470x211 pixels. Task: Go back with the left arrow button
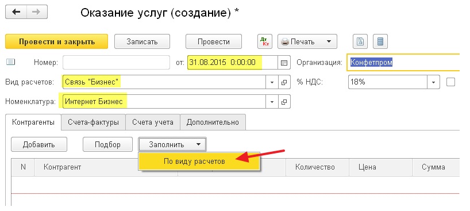tap(16, 11)
